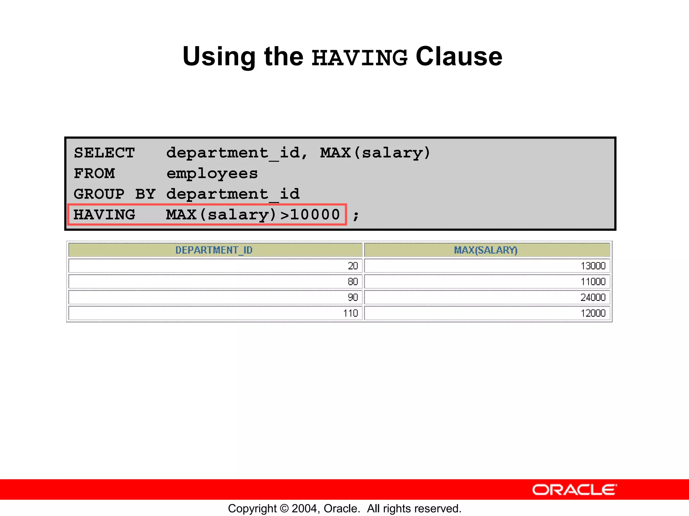Screen dimensions: 689x516
Task: Click the Oracle logo in footer
Action: tap(574, 489)
